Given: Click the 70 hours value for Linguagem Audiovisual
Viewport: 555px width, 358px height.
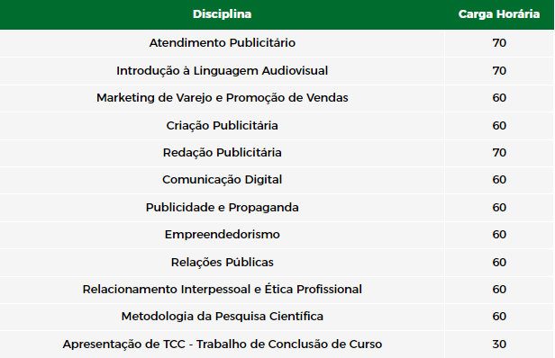Looking at the screenshot, I should pos(499,71).
